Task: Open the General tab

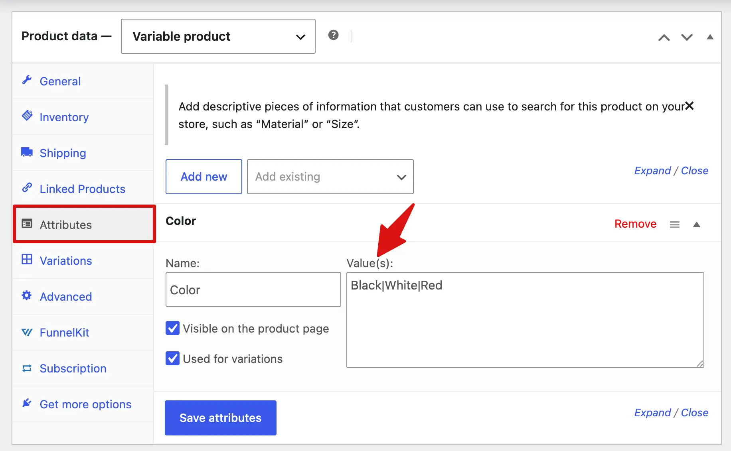Action: coord(83,81)
